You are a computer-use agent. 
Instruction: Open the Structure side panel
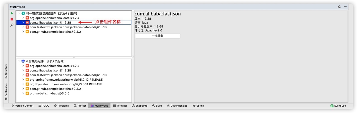[6, 71]
